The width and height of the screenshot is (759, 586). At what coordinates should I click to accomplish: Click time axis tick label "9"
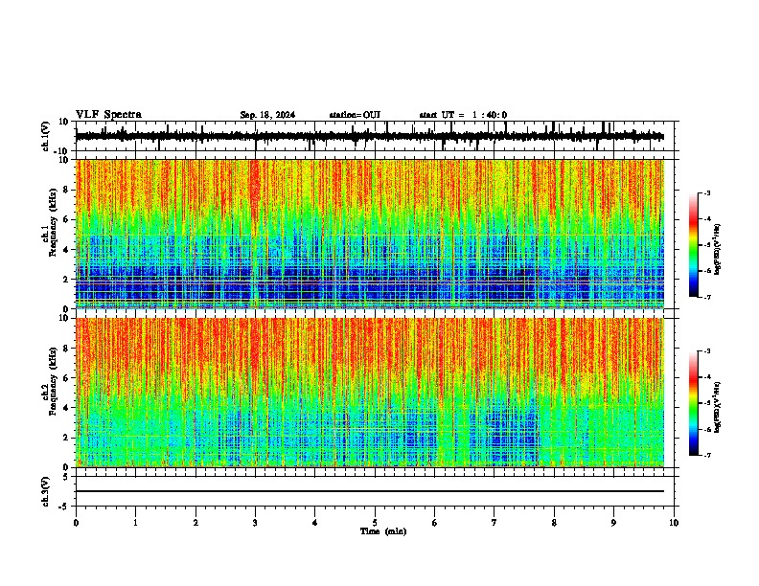coord(613,523)
